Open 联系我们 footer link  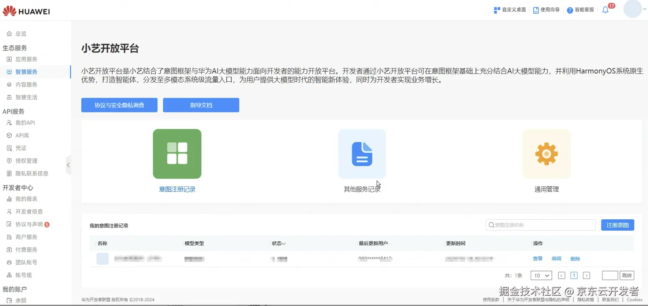pyautogui.click(x=610, y=300)
